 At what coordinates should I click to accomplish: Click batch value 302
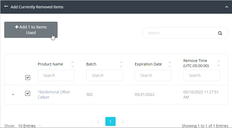click(x=90, y=94)
